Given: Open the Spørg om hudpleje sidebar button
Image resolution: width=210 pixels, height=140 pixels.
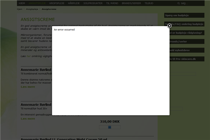Looking at the screenshot, I should [184, 15].
